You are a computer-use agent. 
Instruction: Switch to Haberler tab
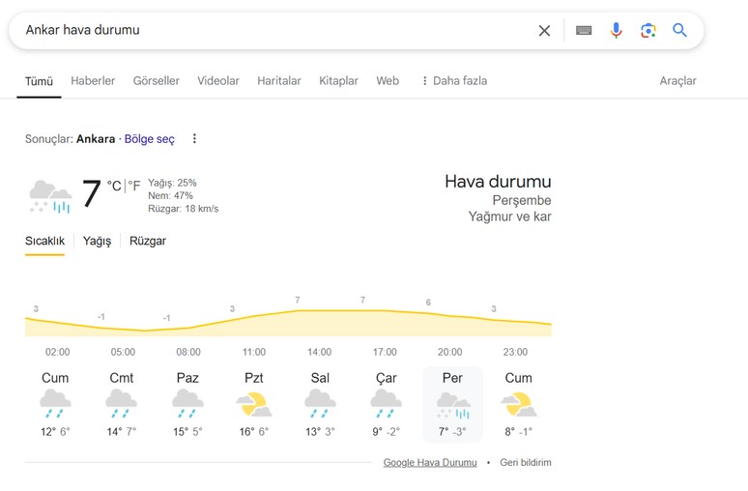[93, 81]
